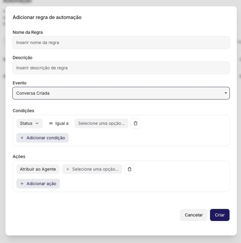Open the Status attribute dropdown
This screenshot has width=241, height=243.
point(30,123)
